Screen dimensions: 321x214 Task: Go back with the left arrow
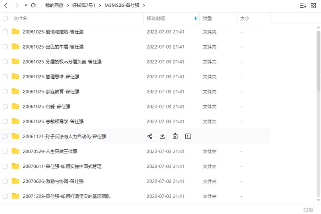[6, 6]
